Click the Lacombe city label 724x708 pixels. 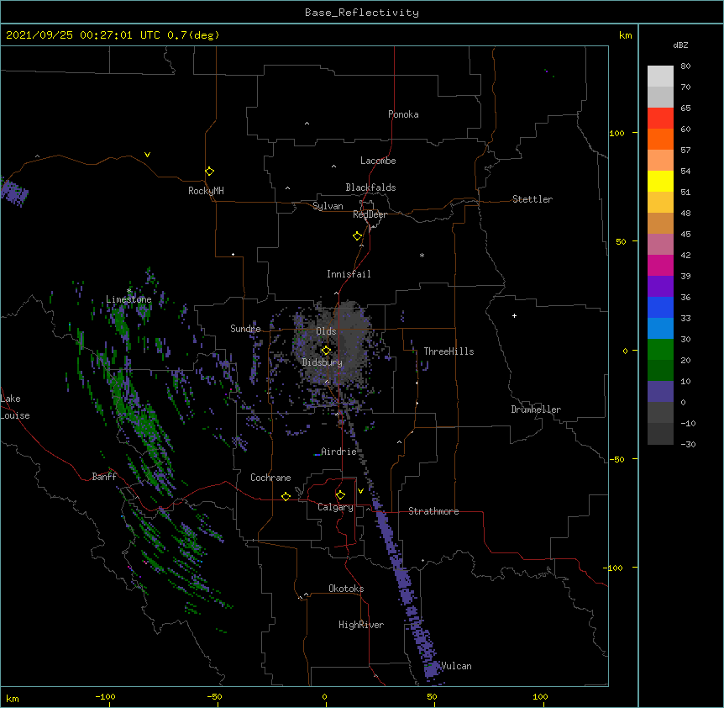coord(378,161)
